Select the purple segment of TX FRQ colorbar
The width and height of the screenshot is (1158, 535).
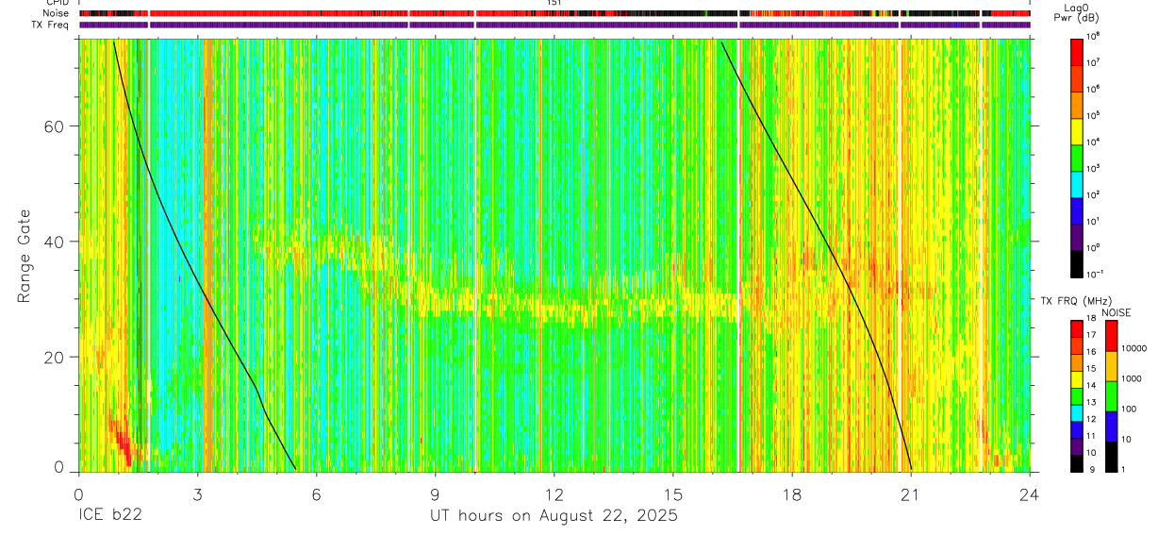tap(1077, 447)
